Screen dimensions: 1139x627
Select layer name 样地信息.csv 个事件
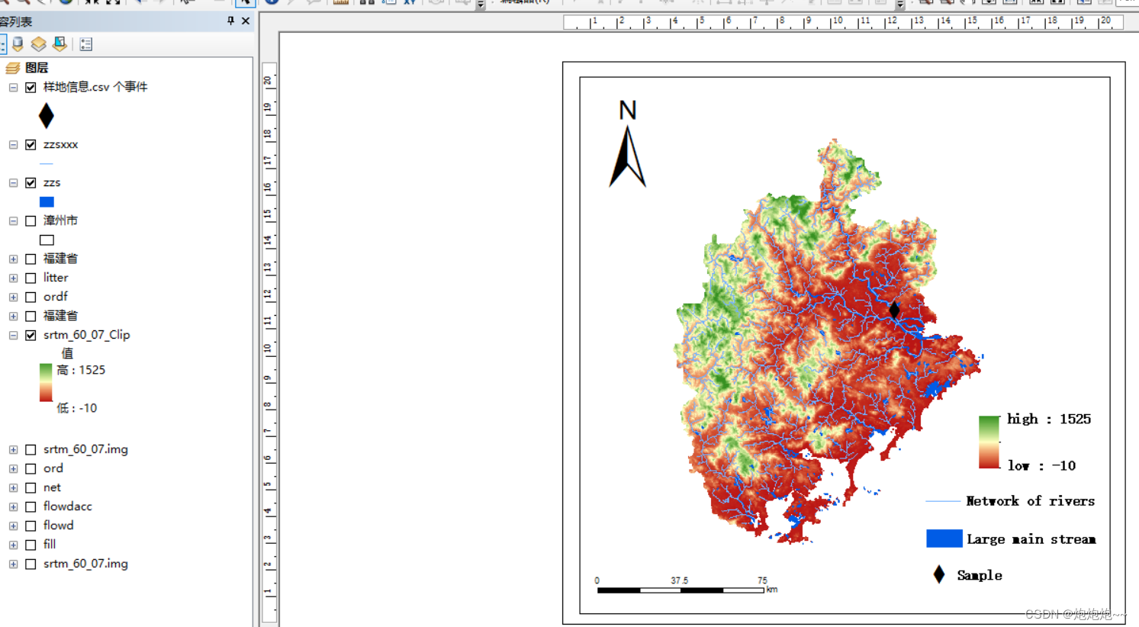[x=95, y=87]
